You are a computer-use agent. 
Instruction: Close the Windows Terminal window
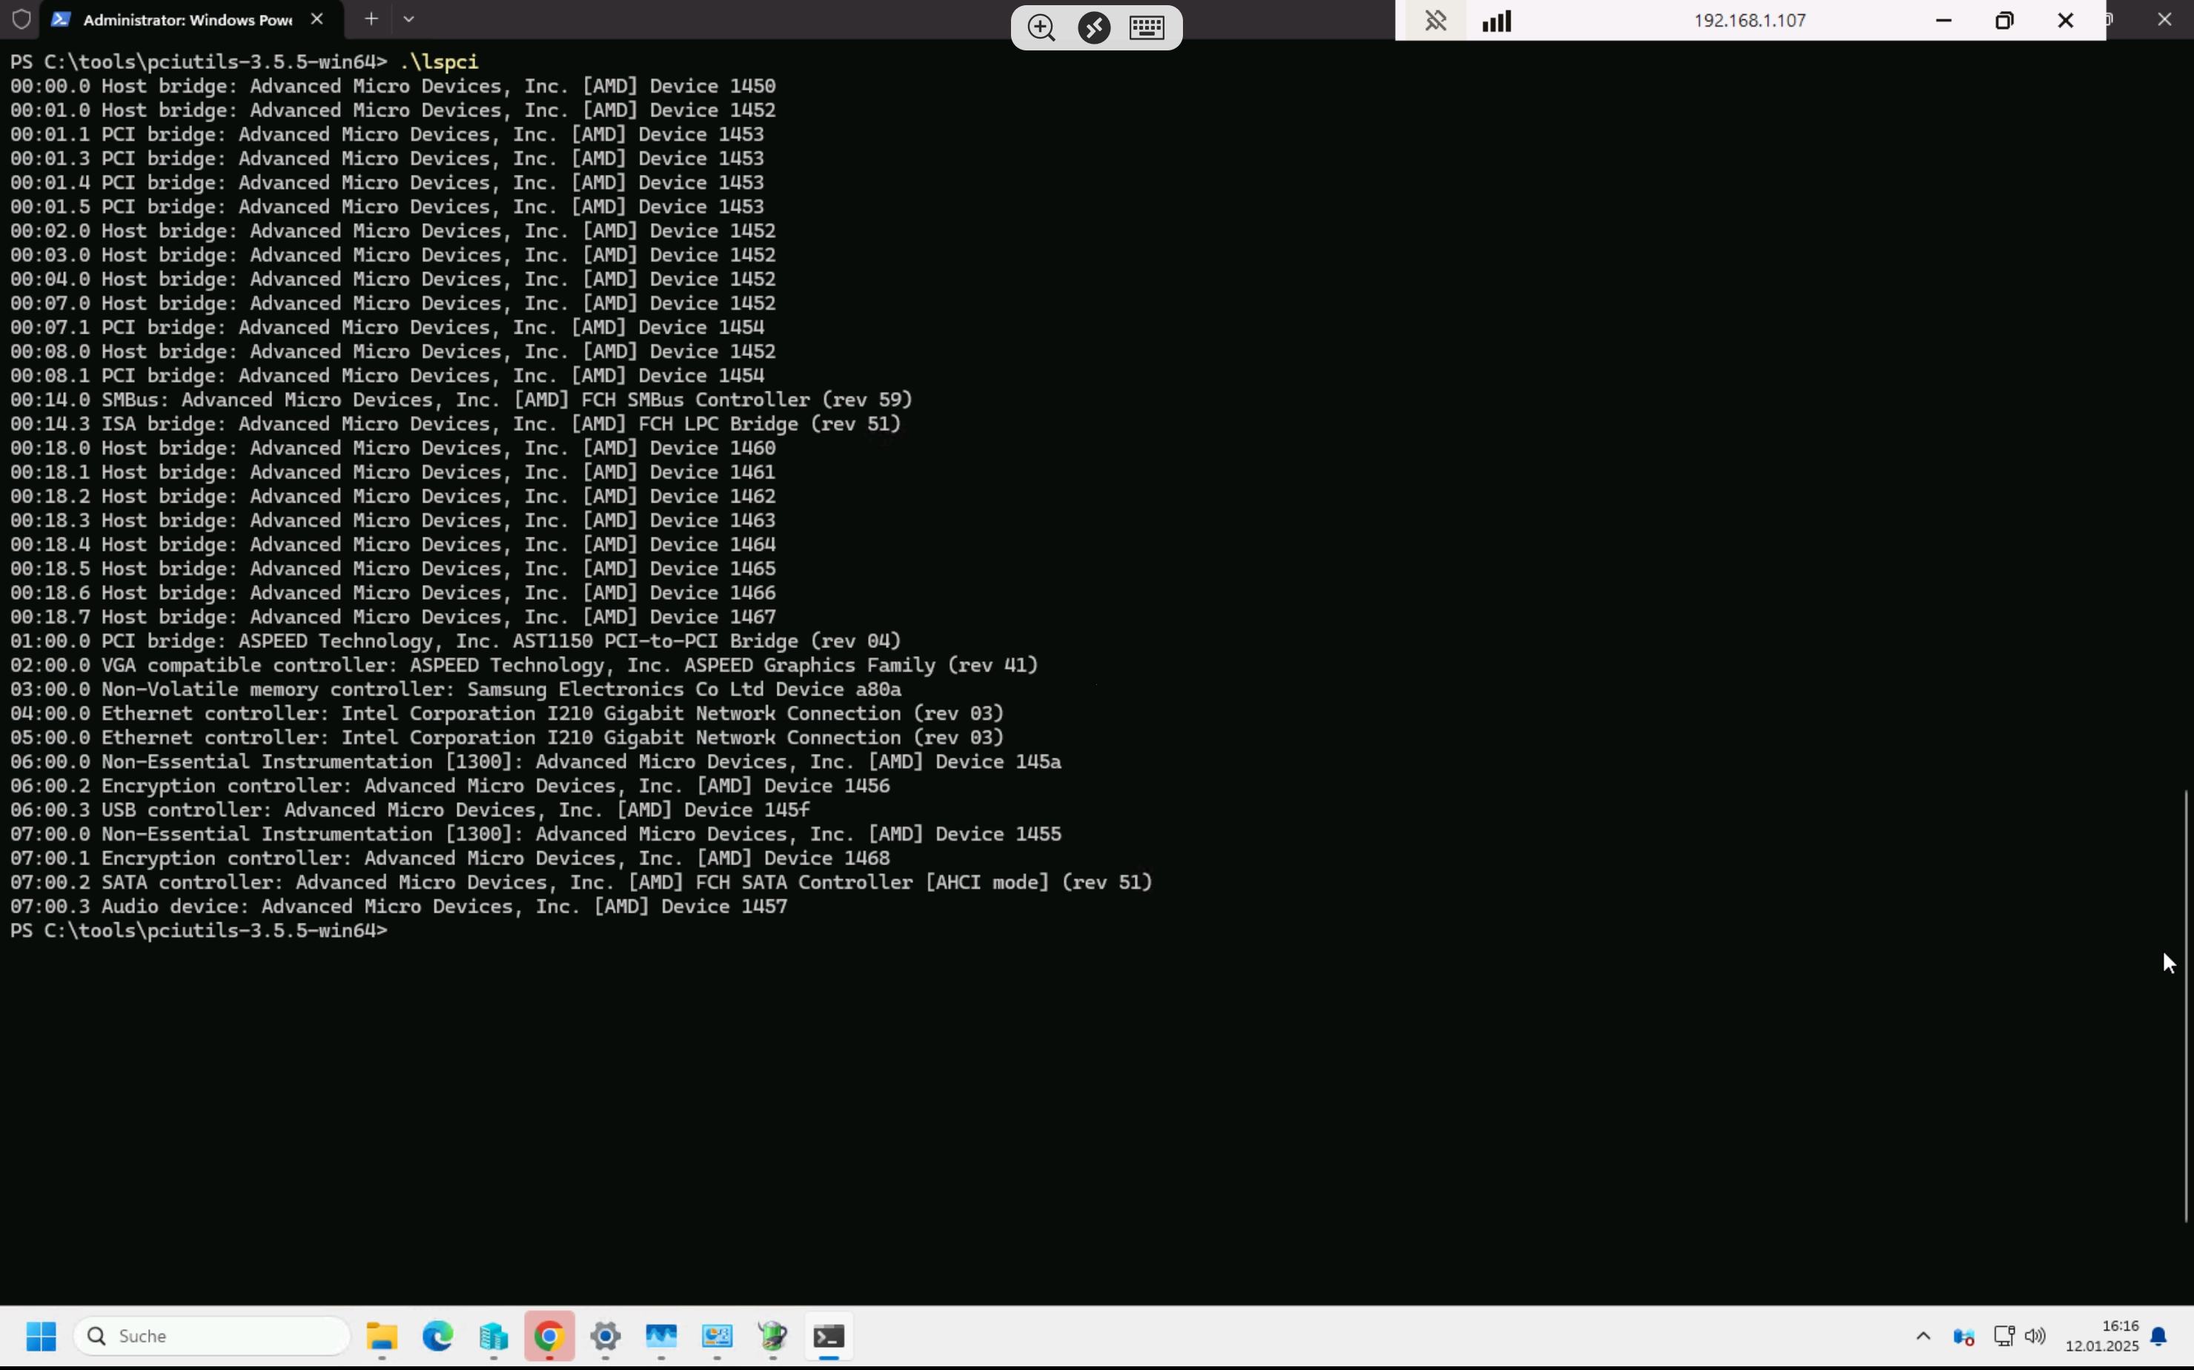coord(2165,19)
